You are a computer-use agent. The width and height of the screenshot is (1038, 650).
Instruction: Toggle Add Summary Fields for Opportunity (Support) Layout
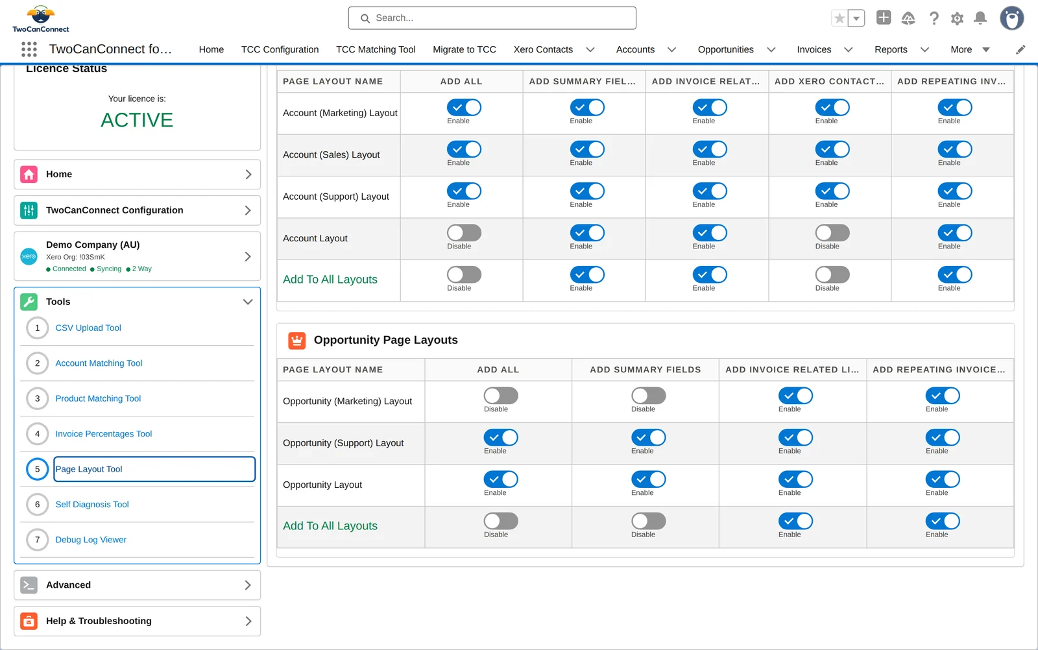(x=649, y=438)
